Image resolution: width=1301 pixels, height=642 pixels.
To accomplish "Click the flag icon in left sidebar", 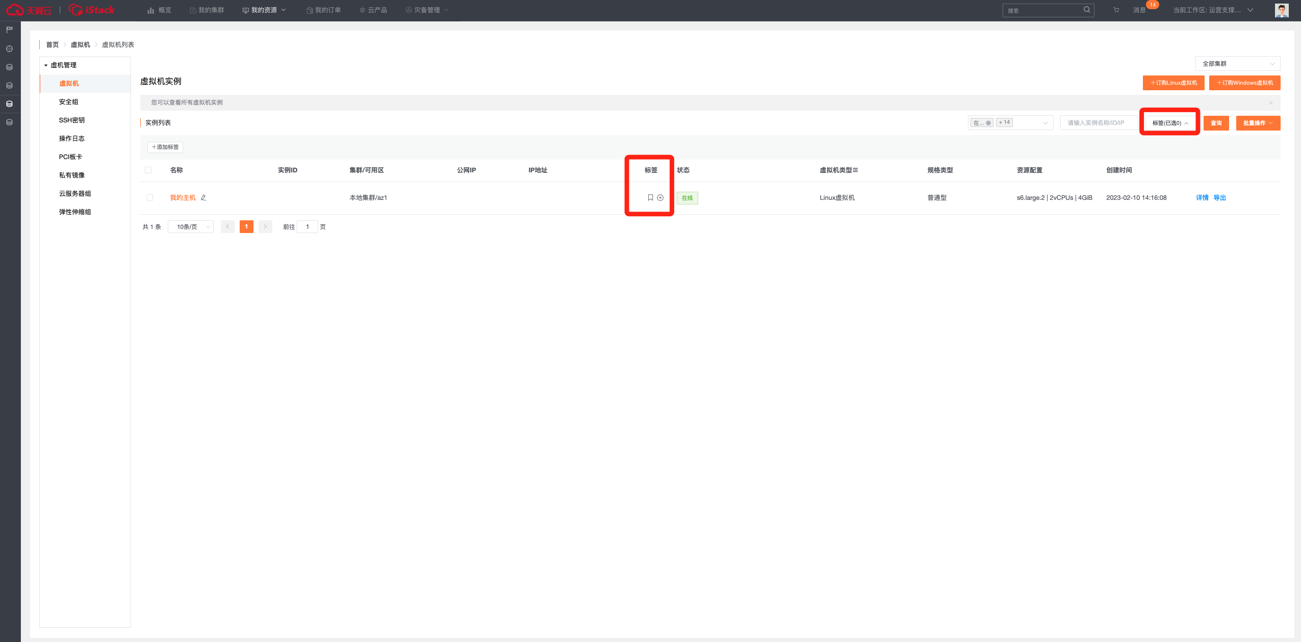I will 9,30.
